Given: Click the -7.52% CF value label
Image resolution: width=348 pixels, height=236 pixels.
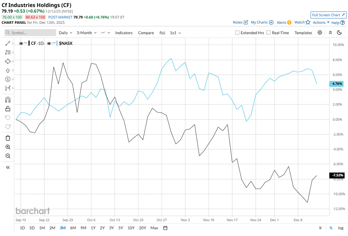Looking at the screenshot, I should coord(337,175).
